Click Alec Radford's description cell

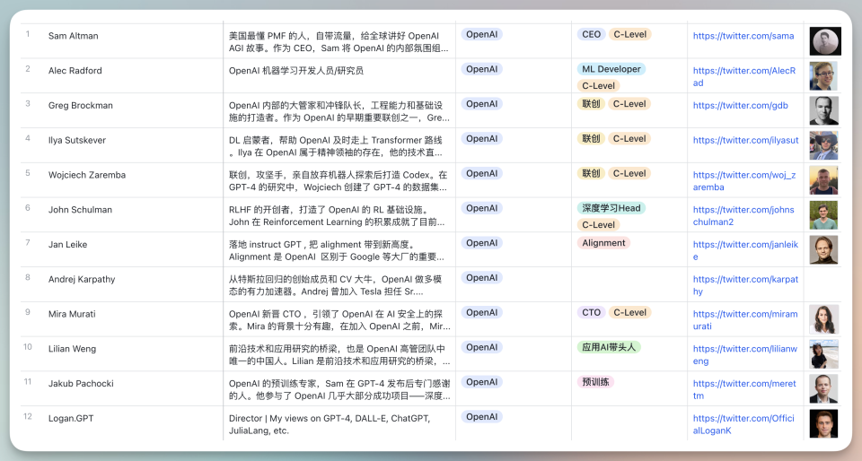339,75
